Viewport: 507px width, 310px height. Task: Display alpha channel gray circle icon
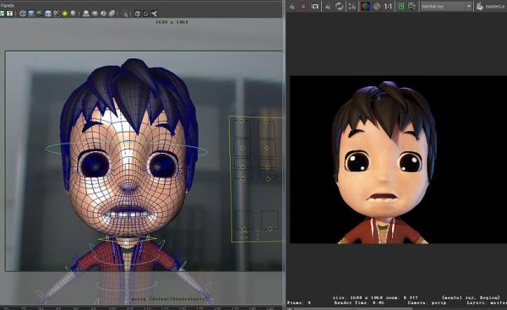point(377,7)
